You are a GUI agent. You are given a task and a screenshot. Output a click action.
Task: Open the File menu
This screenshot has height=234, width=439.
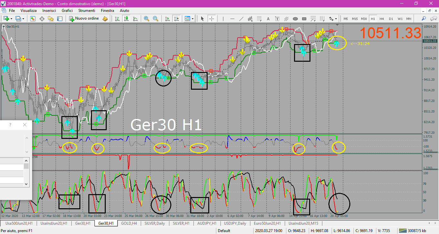pyautogui.click(x=12, y=11)
